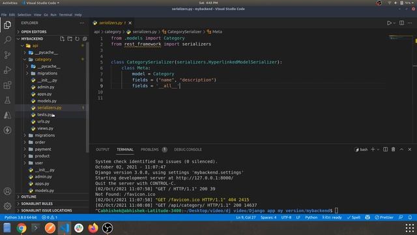The height and width of the screenshot is (235, 417).
Task: Open the lightning bolt view in activity bar
Action: click(x=7, y=130)
